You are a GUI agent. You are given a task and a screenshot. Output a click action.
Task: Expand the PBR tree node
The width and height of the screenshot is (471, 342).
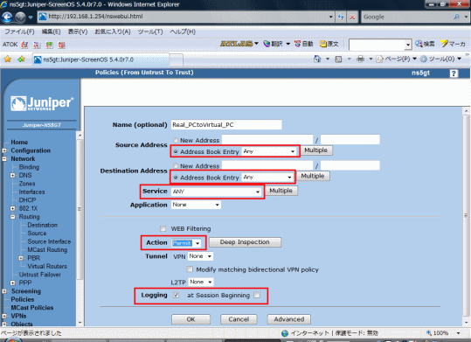tap(21, 258)
